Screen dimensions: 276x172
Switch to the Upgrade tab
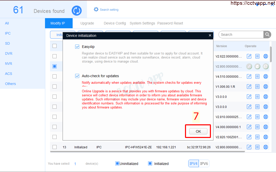pos(87,23)
